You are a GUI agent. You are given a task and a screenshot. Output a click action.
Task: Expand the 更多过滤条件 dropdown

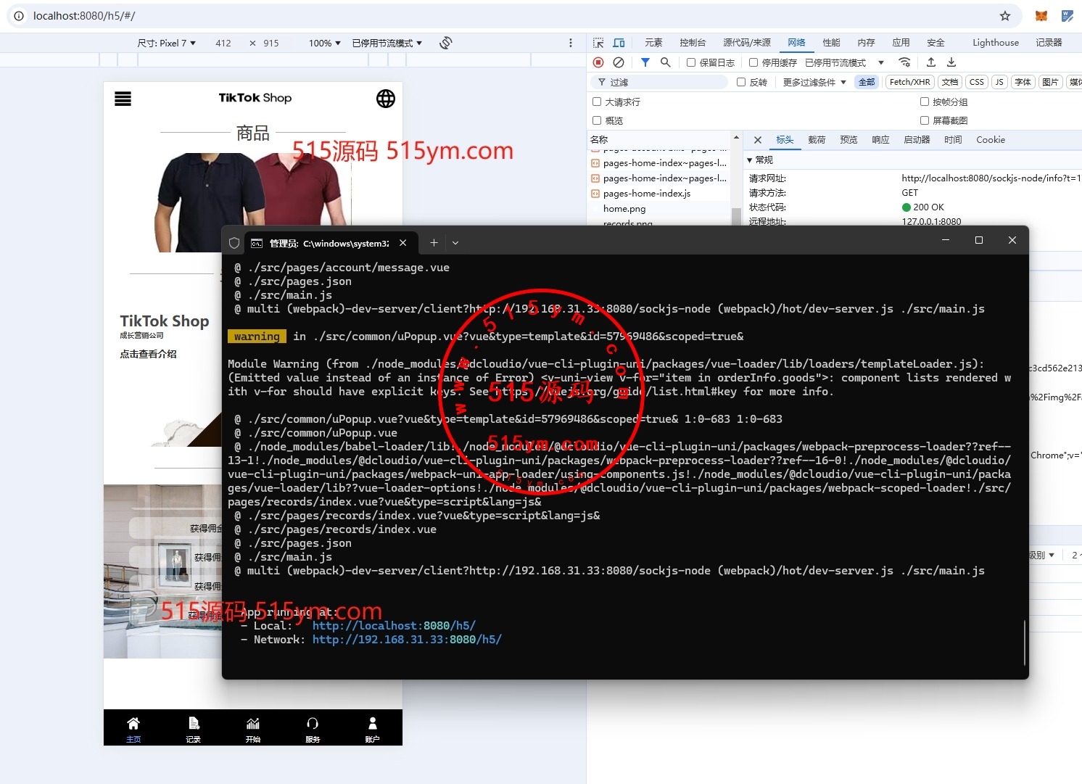point(814,82)
